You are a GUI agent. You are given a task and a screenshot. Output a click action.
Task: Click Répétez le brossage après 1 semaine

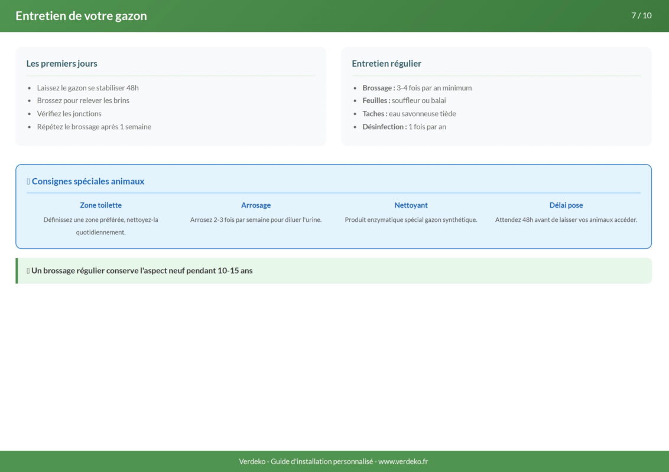click(94, 127)
